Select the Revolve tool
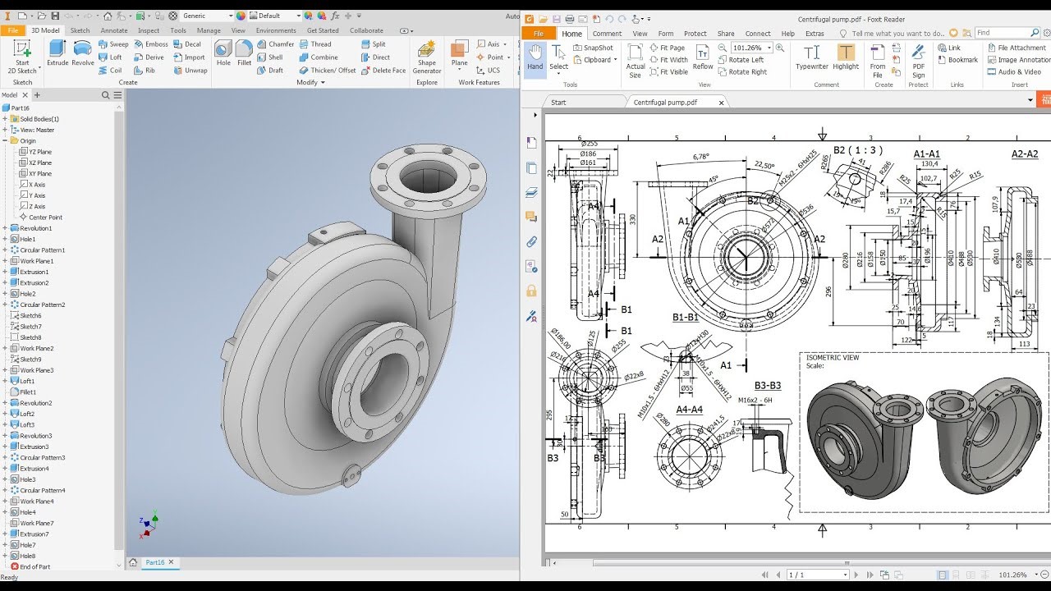This screenshot has height=591, width=1051. (x=83, y=53)
